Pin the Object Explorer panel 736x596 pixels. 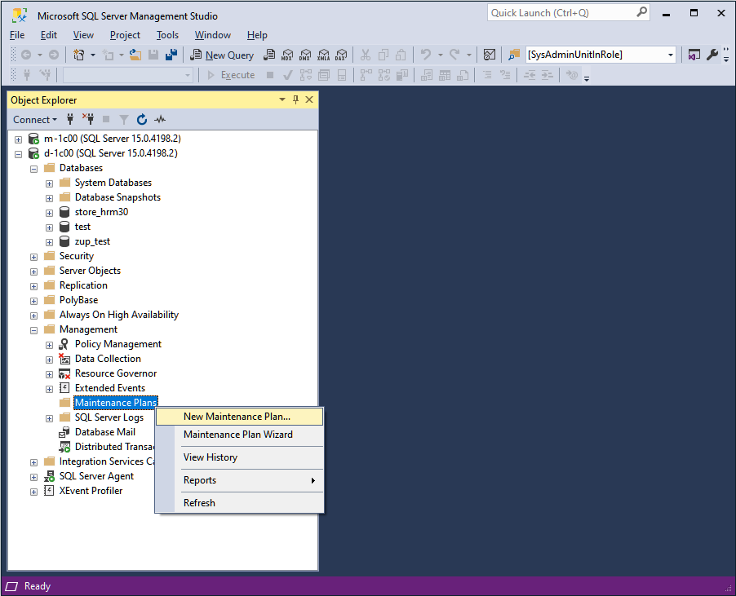[x=295, y=99]
